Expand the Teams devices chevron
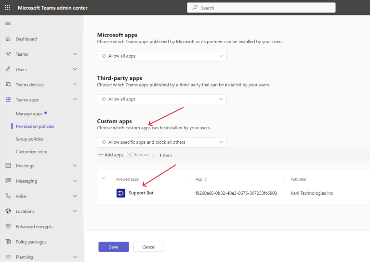The height and width of the screenshot is (262, 370). (x=75, y=84)
